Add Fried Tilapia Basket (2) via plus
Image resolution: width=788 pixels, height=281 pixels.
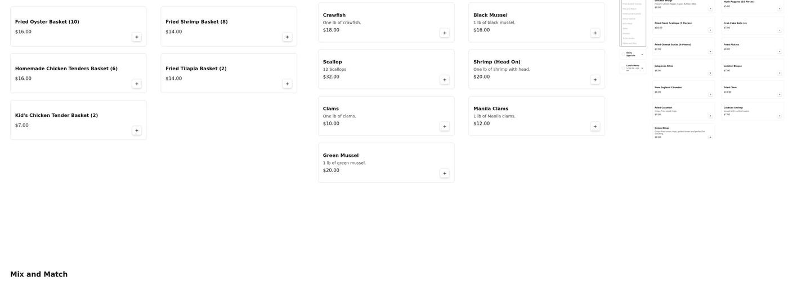(287, 84)
